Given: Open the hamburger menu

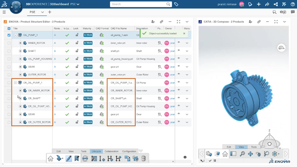Looking at the screenshot, I should tap(4, 12).
